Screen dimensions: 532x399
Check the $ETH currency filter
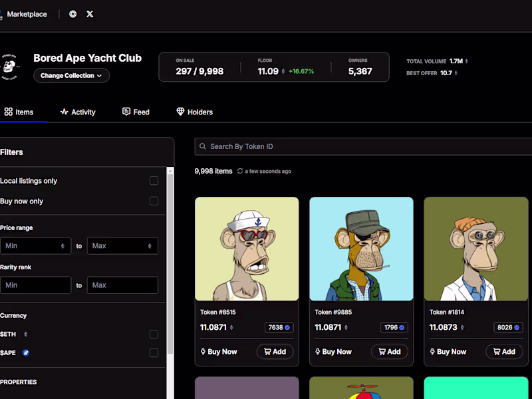click(x=154, y=334)
